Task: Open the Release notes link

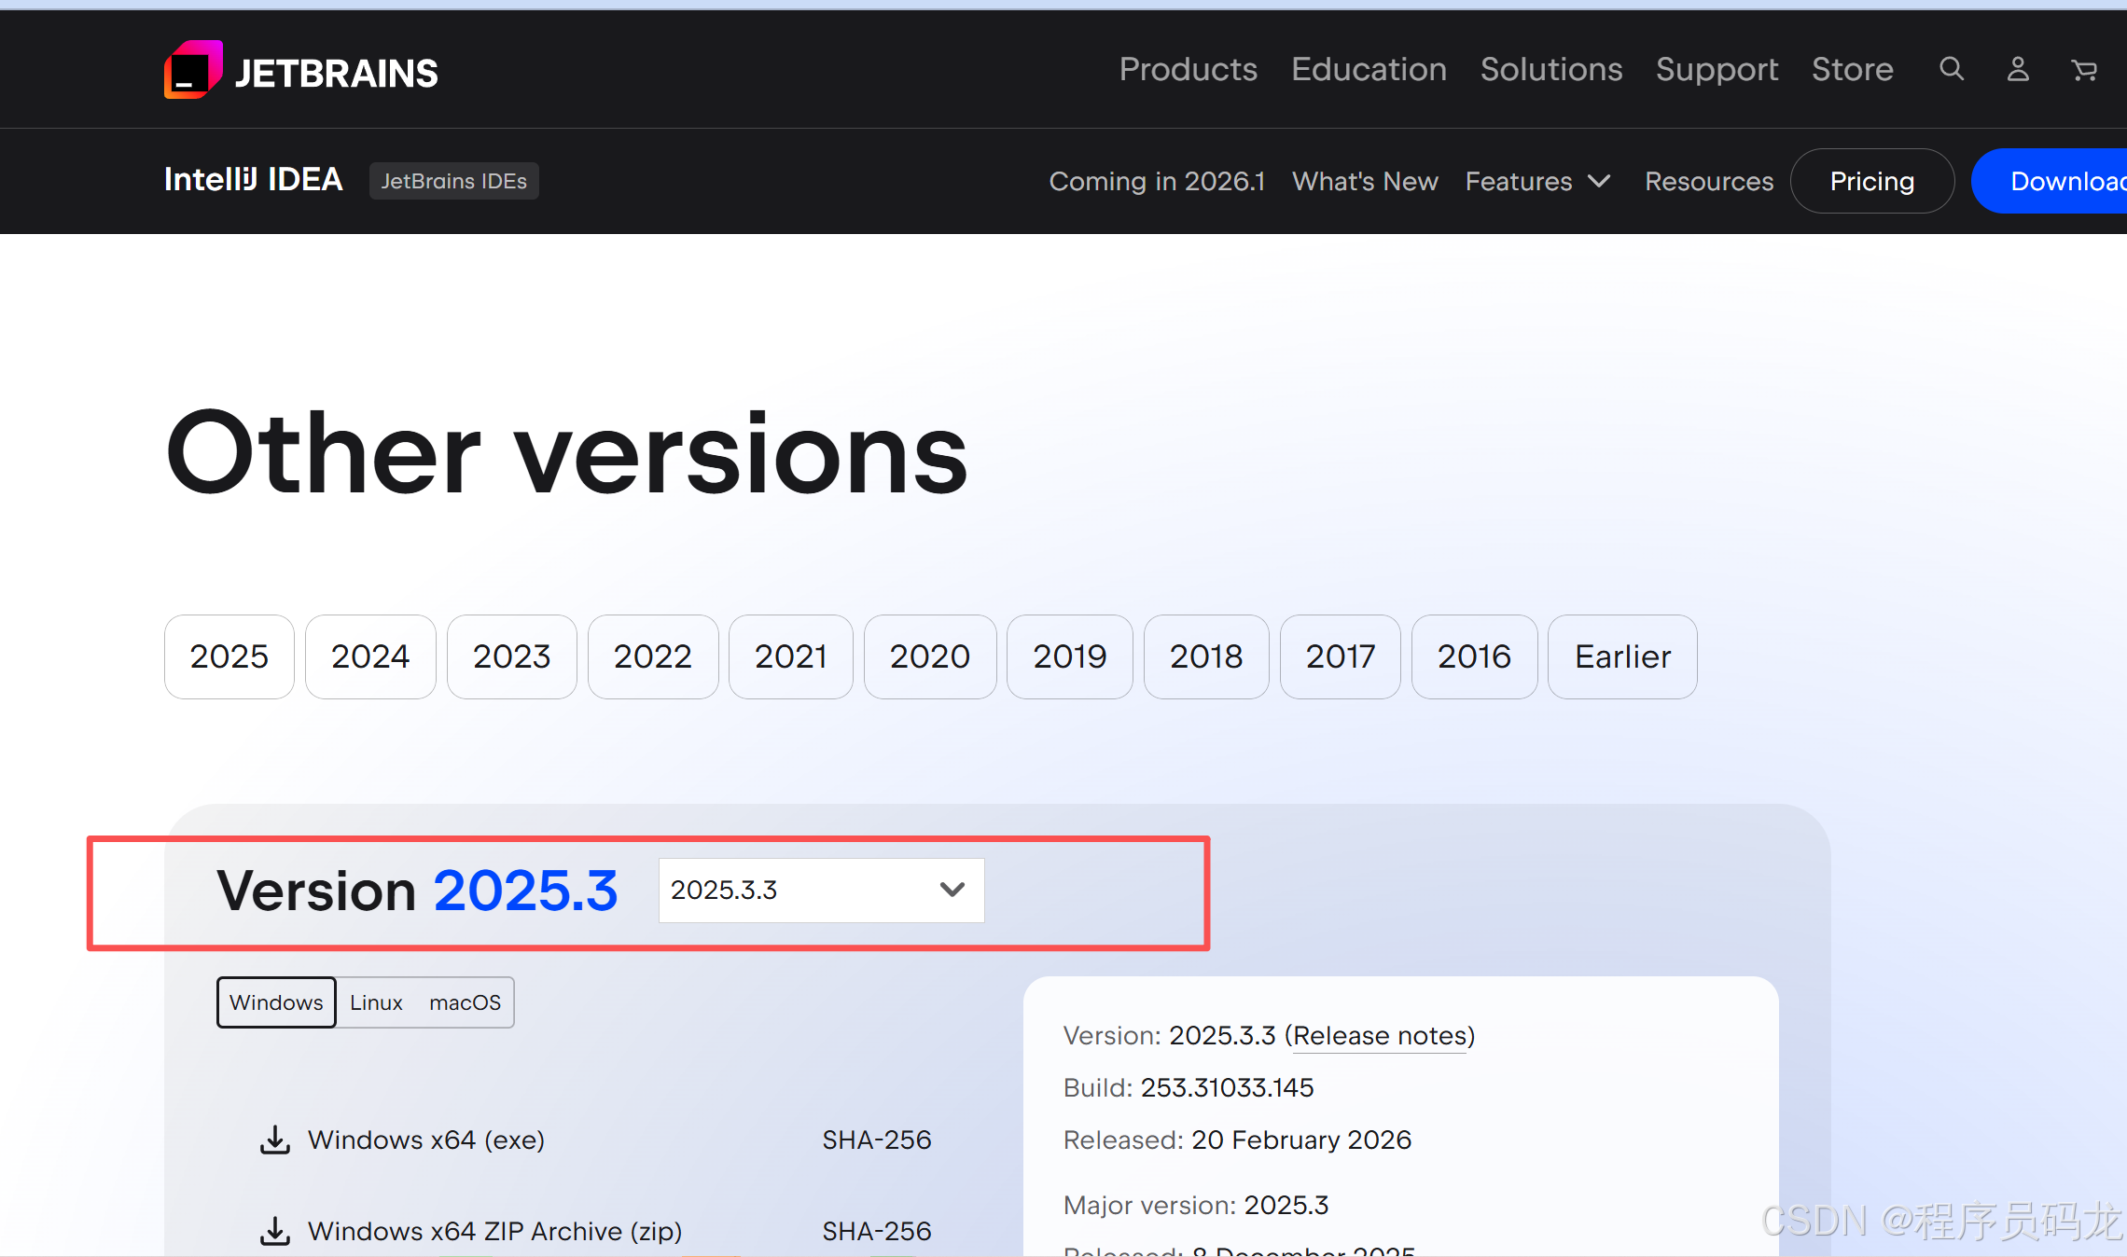Action: tap(1379, 1035)
